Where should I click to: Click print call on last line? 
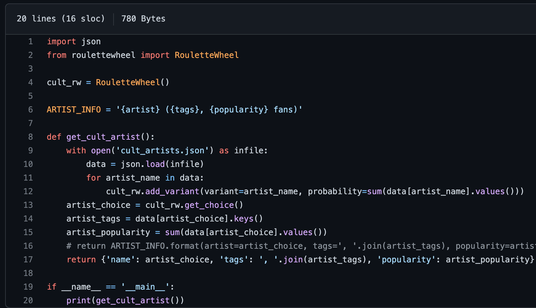(78, 300)
